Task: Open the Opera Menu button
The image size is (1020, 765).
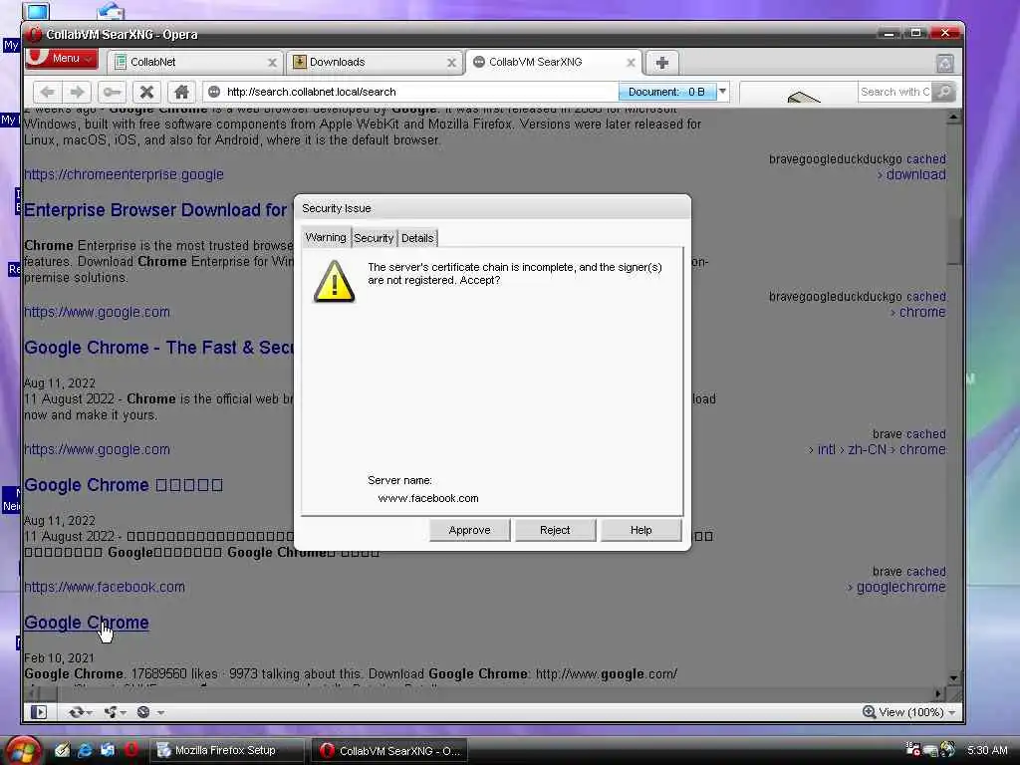Action: click(62, 58)
